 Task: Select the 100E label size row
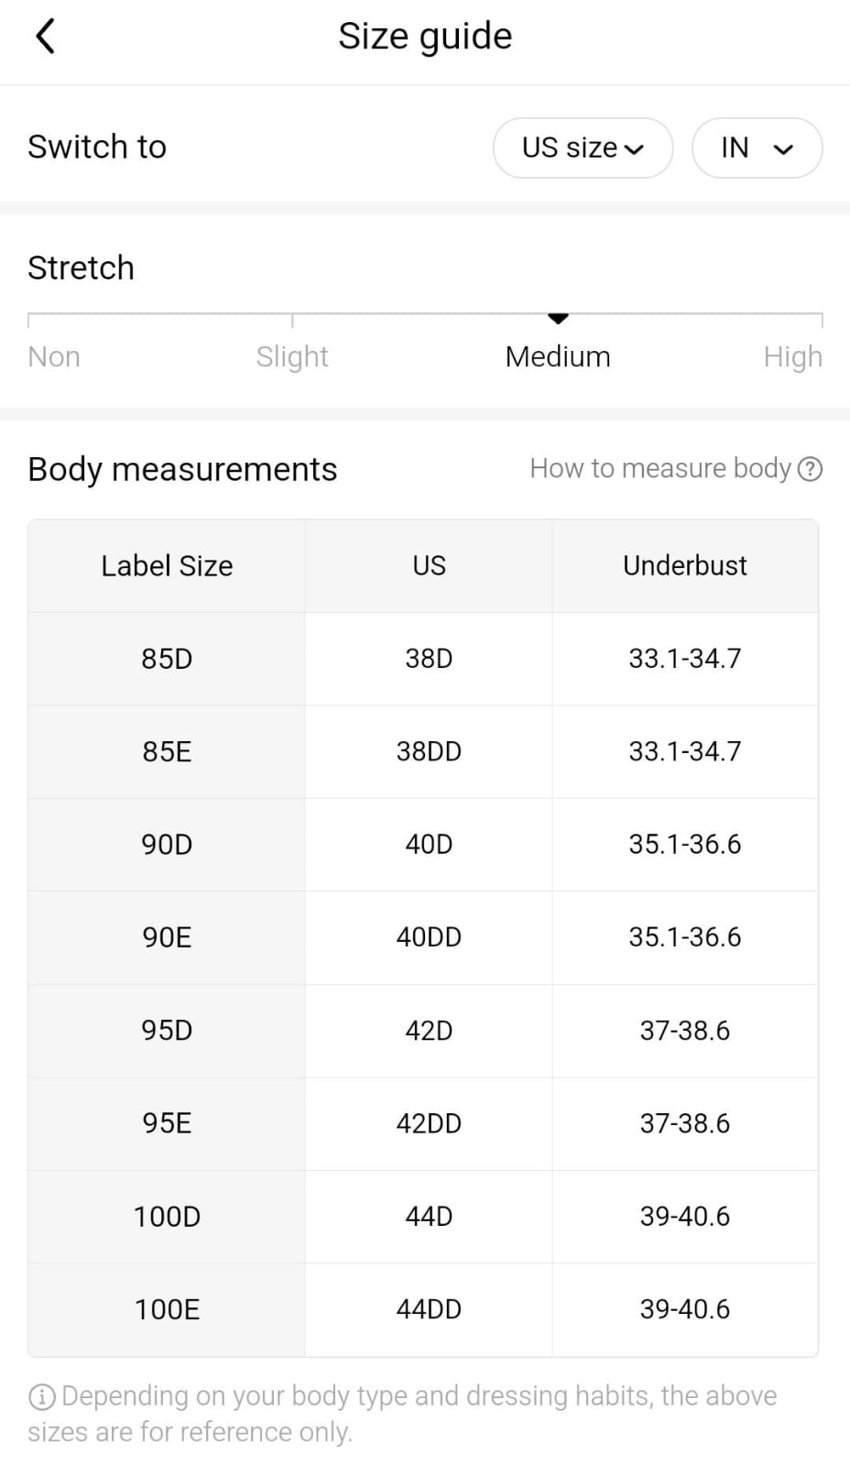167,1309
